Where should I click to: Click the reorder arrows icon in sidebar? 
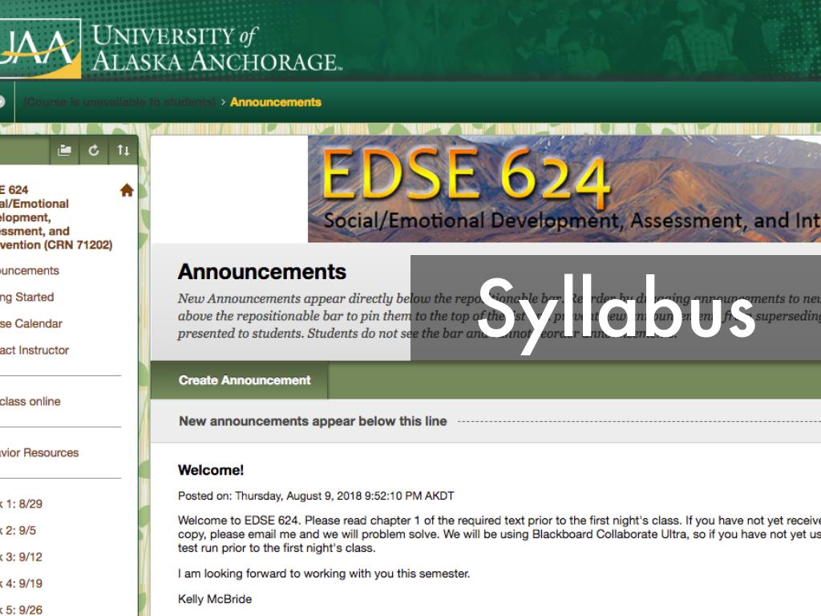[x=123, y=150]
